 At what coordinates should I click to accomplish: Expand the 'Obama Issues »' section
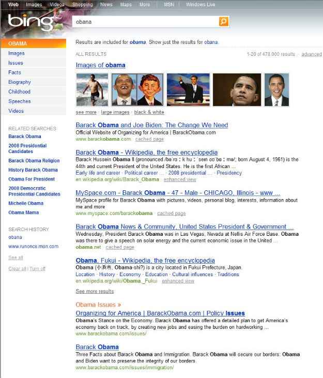(98, 305)
